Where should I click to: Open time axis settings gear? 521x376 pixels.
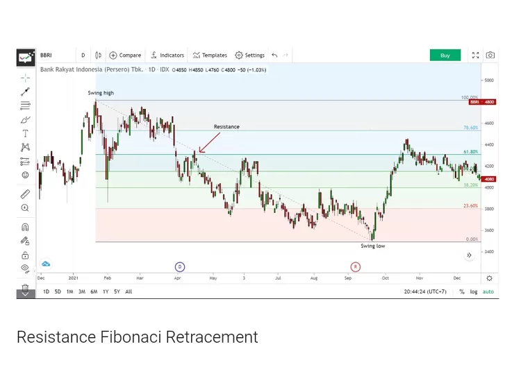(x=490, y=278)
